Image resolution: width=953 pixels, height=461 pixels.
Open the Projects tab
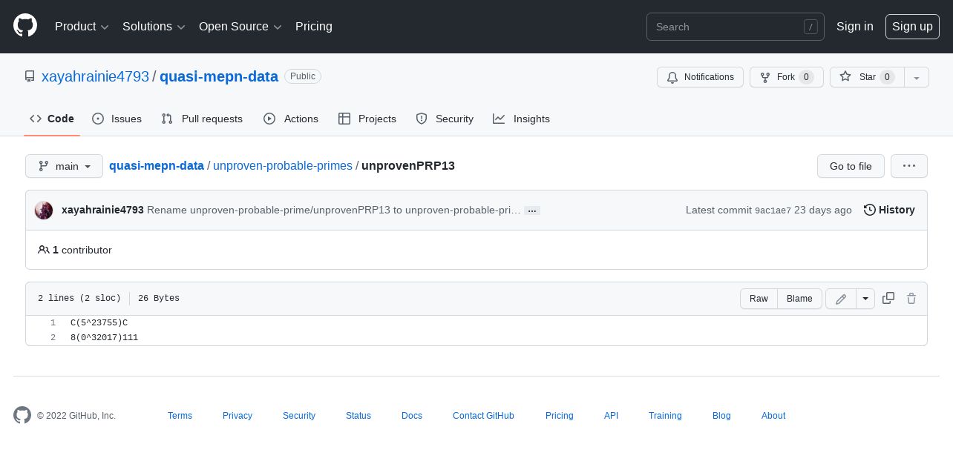point(367,119)
